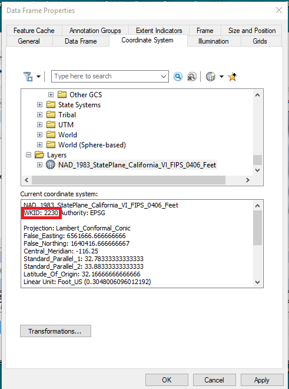Open the search box dropdown arrow
Viewport: 289px width, 389px height.
click(x=164, y=77)
